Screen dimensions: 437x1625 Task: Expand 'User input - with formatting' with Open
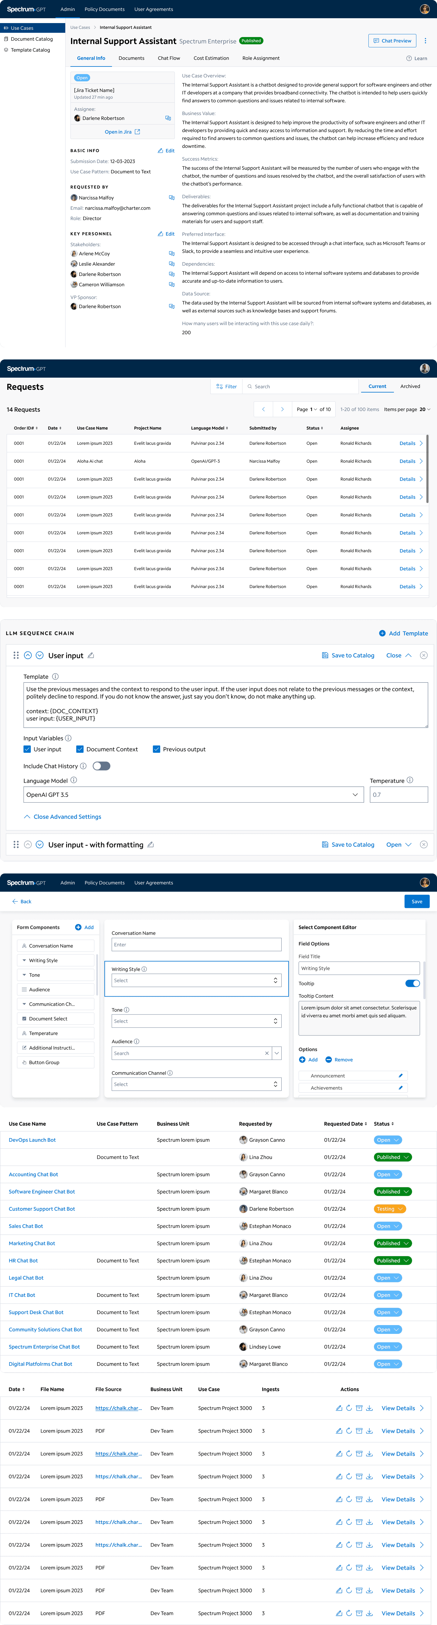(399, 845)
